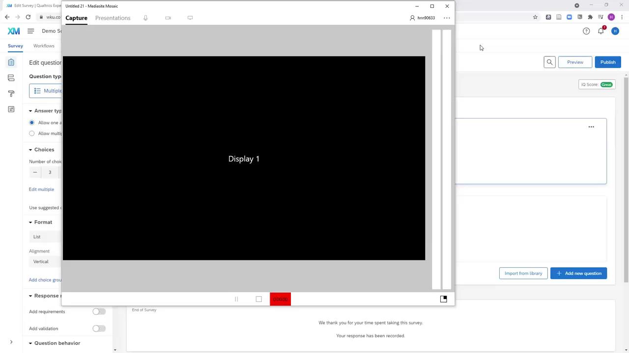Click the Mosaic layout switcher icon
Screen dimensions: 629x353
tap(443, 299)
